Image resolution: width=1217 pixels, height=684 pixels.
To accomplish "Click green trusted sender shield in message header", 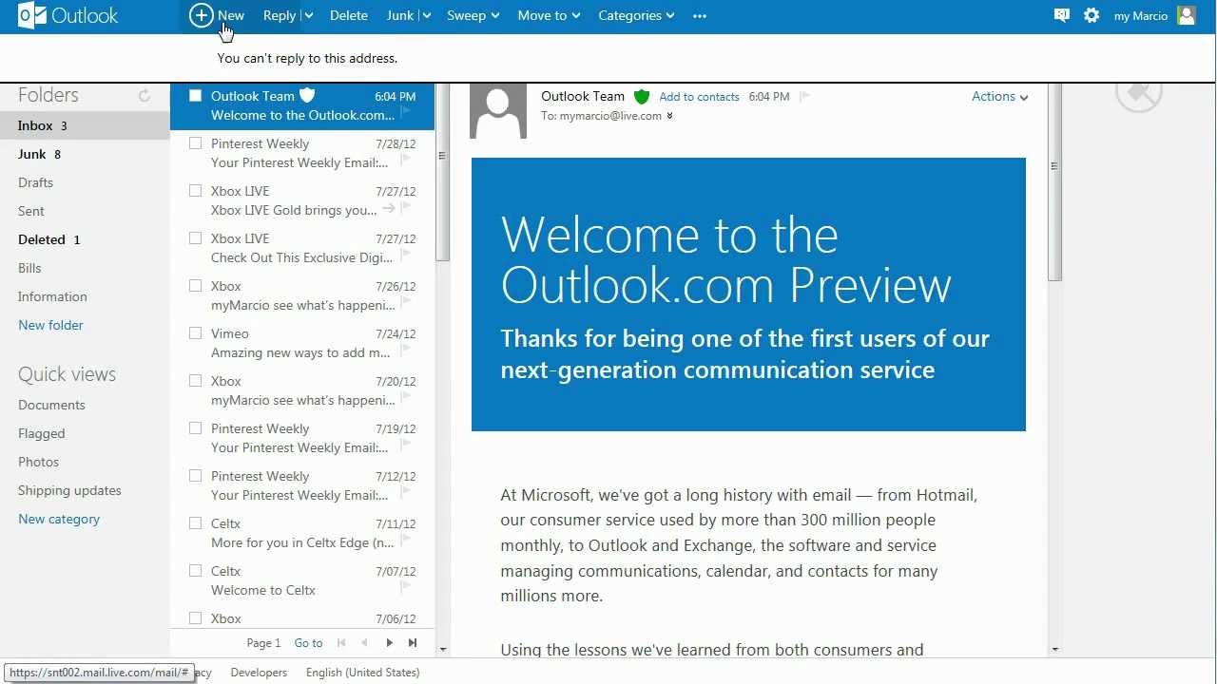I will 642,96.
